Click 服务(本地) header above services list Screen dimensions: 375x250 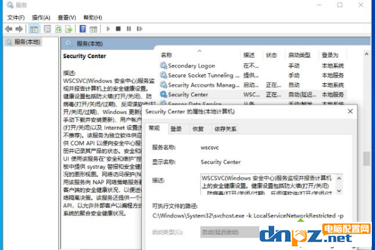click(x=89, y=44)
